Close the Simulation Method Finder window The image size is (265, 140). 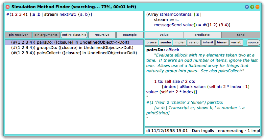click(x=8, y=7)
